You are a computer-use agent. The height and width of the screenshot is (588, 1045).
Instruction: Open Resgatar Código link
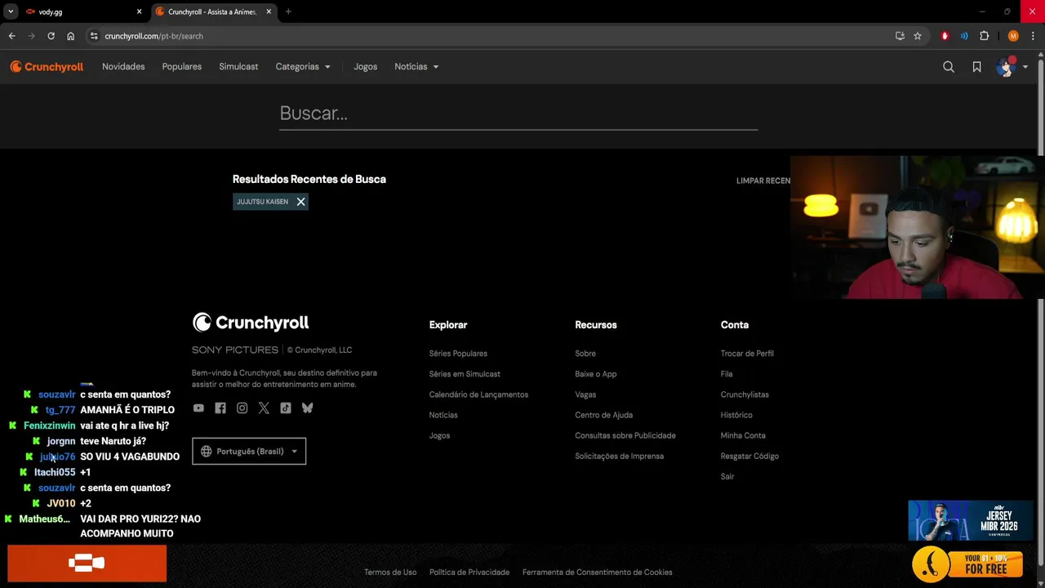click(x=749, y=456)
